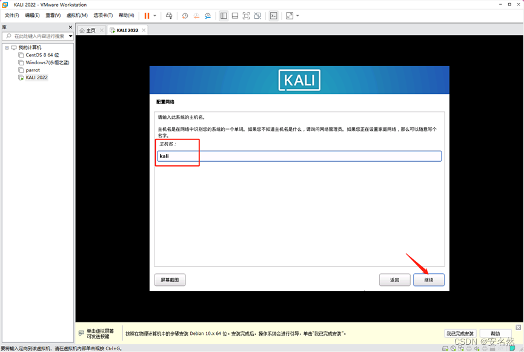Dismiss the yellow install hint bar
The image size is (524, 352).
point(519,327)
